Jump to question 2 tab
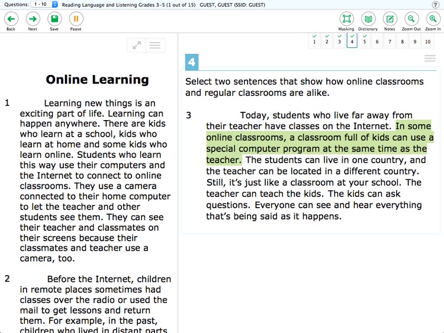This screenshot has height=333, width=444. pyautogui.click(x=327, y=40)
